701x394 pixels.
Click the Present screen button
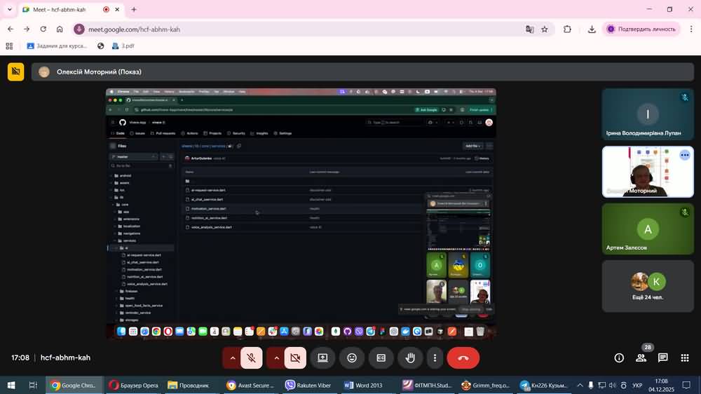pos(322,358)
